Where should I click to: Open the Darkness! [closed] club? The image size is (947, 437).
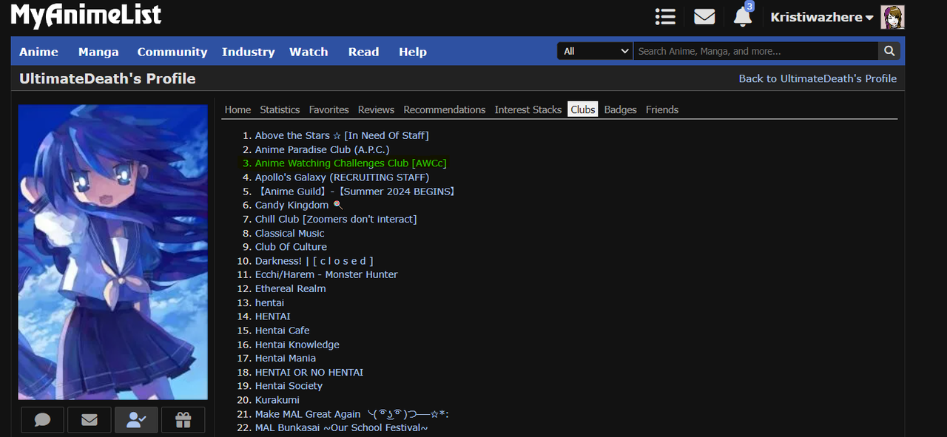pyautogui.click(x=314, y=261)
